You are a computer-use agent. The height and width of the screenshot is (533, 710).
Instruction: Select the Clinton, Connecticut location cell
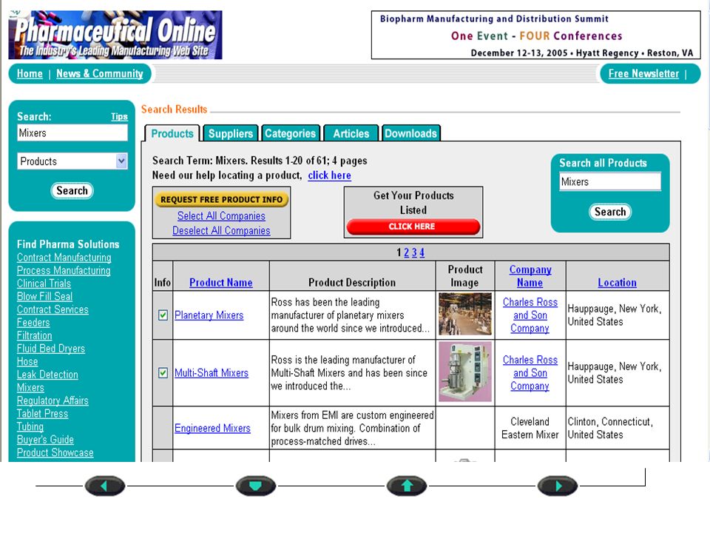618,428
